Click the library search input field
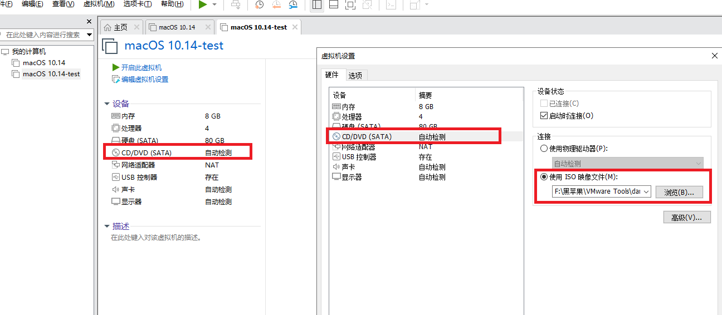Screen dimensions: 722x315 43,35
